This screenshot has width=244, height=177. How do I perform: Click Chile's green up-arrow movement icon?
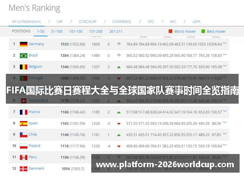(x=119, y=135)
